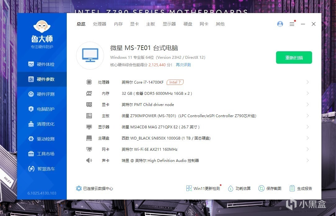Switch to the 硬盘 tab

[x=188, y=24]
